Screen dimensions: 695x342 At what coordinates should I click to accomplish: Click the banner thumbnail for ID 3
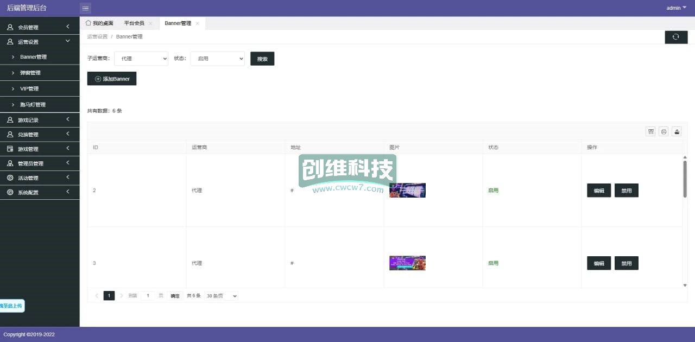click(407, 263)
